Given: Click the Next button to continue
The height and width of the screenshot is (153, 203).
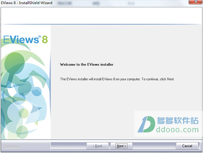Looking at the screenshot, I should click(121, 146).
